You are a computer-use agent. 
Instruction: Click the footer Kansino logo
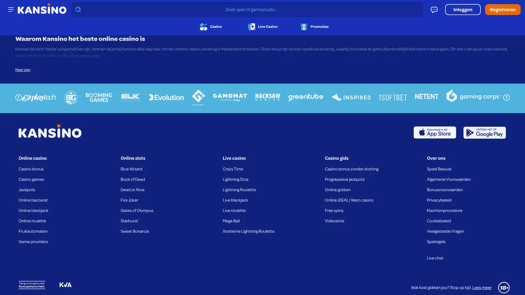(x=50, y=131)
